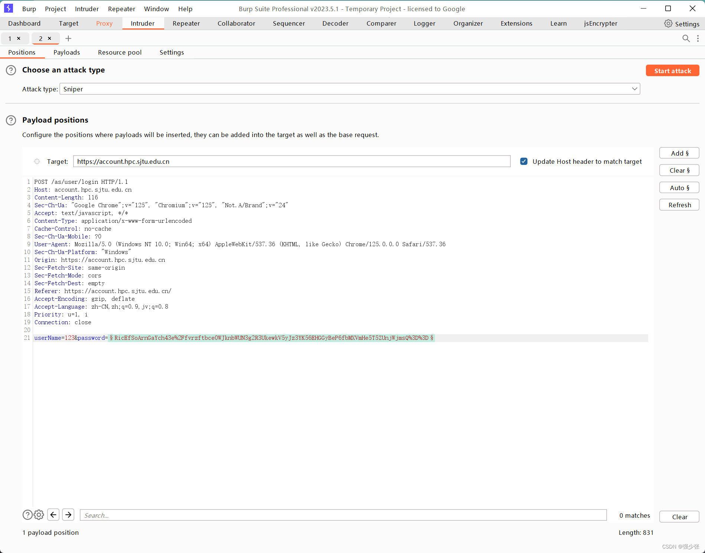Switch to the Sequencer tab

click(x=289, y=23)
